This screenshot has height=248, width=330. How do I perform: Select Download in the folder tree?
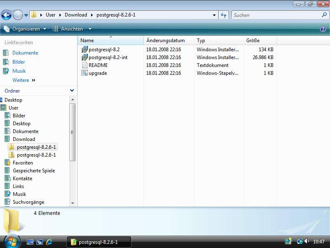click(24, 139)
